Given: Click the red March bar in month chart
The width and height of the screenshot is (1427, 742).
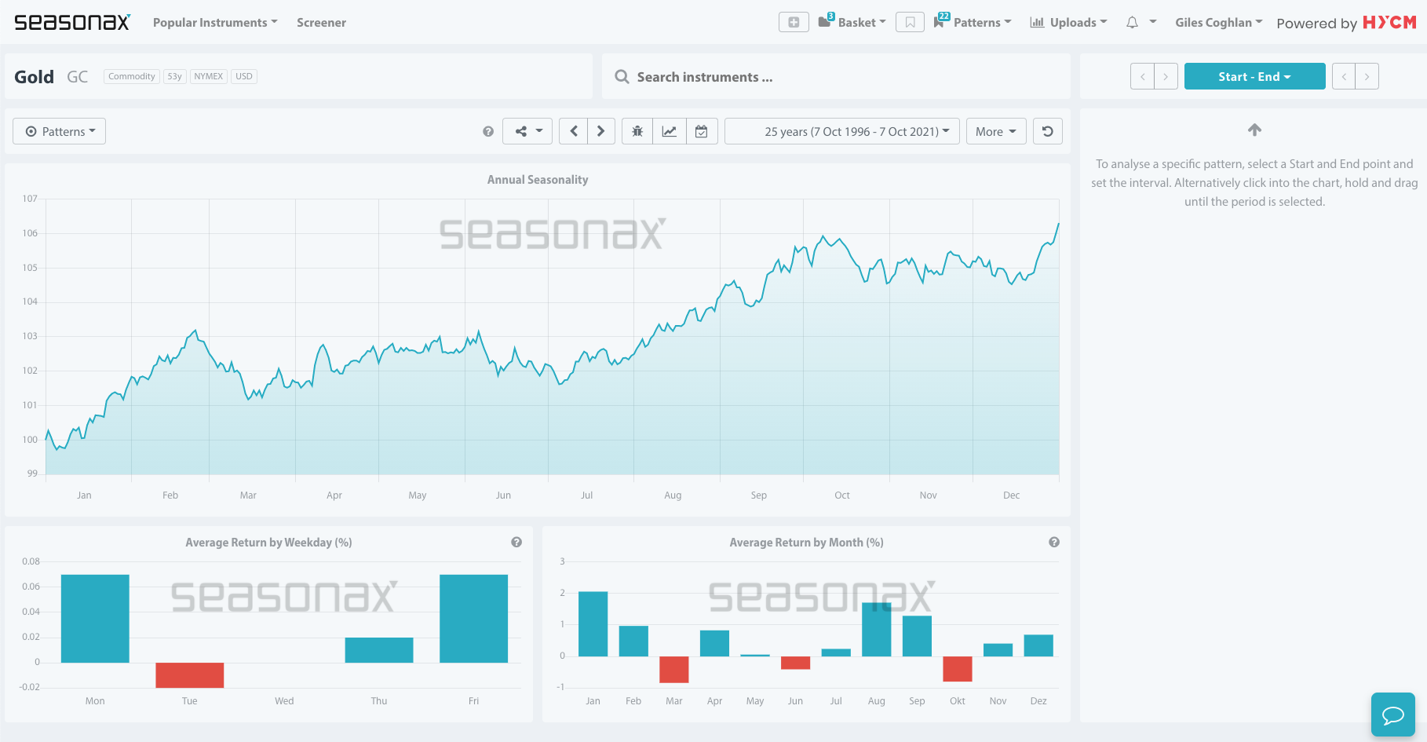Looking at the screenshot, I should (674, 669).
